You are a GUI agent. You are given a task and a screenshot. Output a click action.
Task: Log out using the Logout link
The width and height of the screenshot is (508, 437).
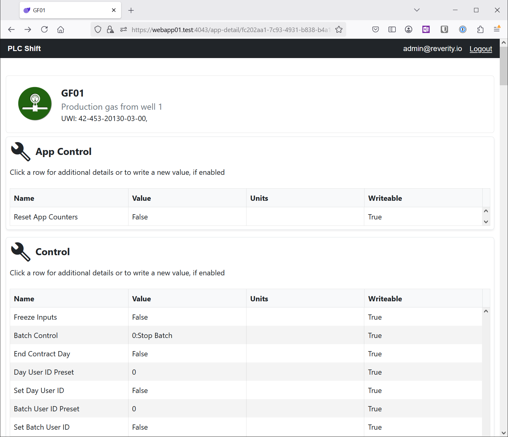click(x=480, y=49)
